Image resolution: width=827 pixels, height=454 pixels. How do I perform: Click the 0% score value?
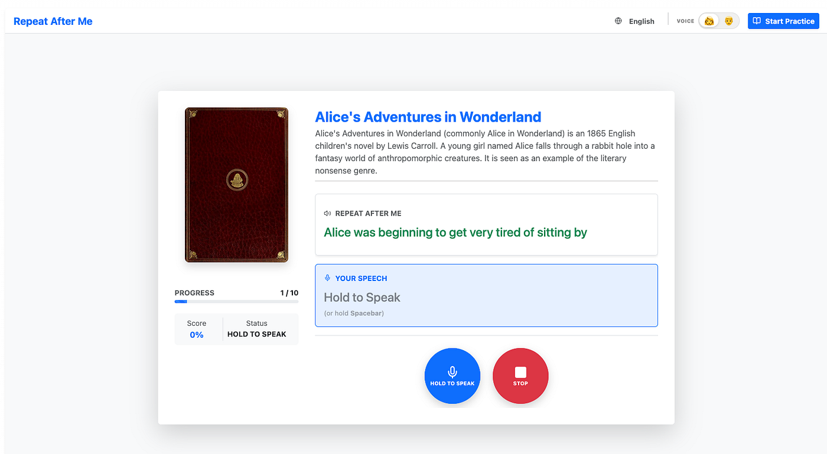[197, 335]
